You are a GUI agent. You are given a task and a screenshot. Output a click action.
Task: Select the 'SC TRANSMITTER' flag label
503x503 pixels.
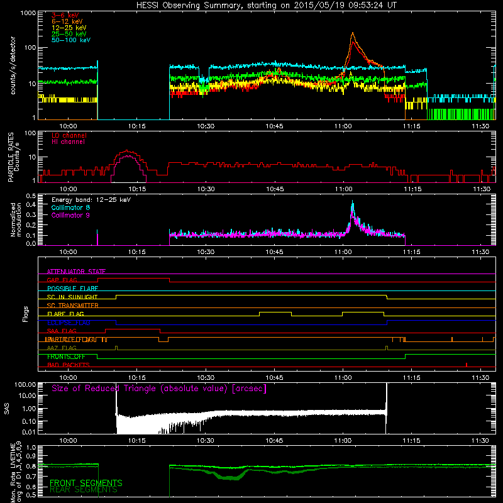[73, 306]
